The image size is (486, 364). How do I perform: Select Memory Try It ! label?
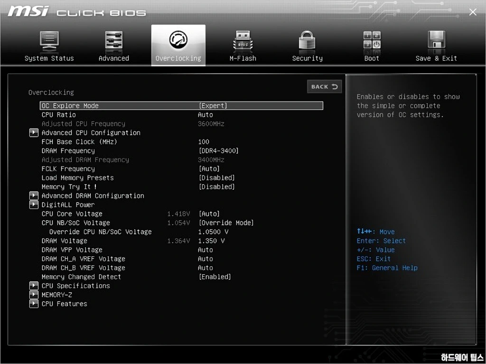(x=69, y=187)
